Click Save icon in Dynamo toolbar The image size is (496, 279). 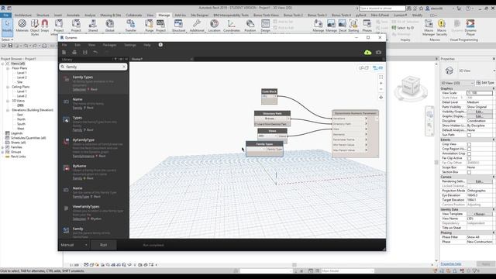pos(84,52)
